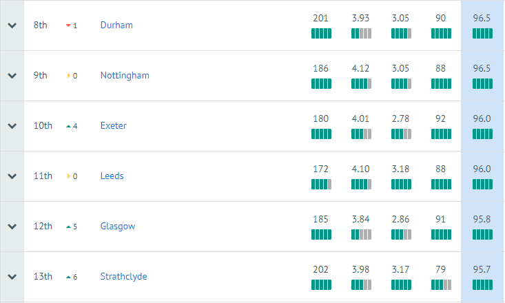The width and height of the screenshot is (505, 303).
Task: Click Strathclyde's green up-arrow rank change icon
Action: click(68, 277)
